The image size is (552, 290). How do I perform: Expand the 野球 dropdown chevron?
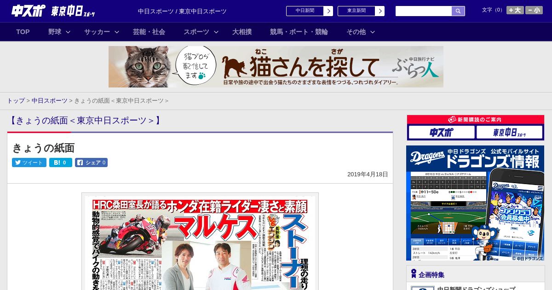(x=68, y=32)
